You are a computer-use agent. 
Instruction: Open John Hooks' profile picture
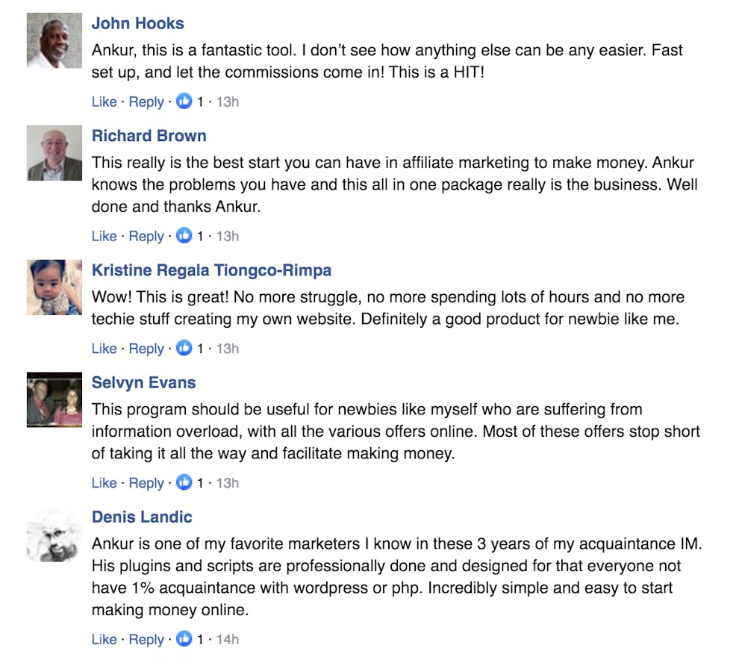54,41
